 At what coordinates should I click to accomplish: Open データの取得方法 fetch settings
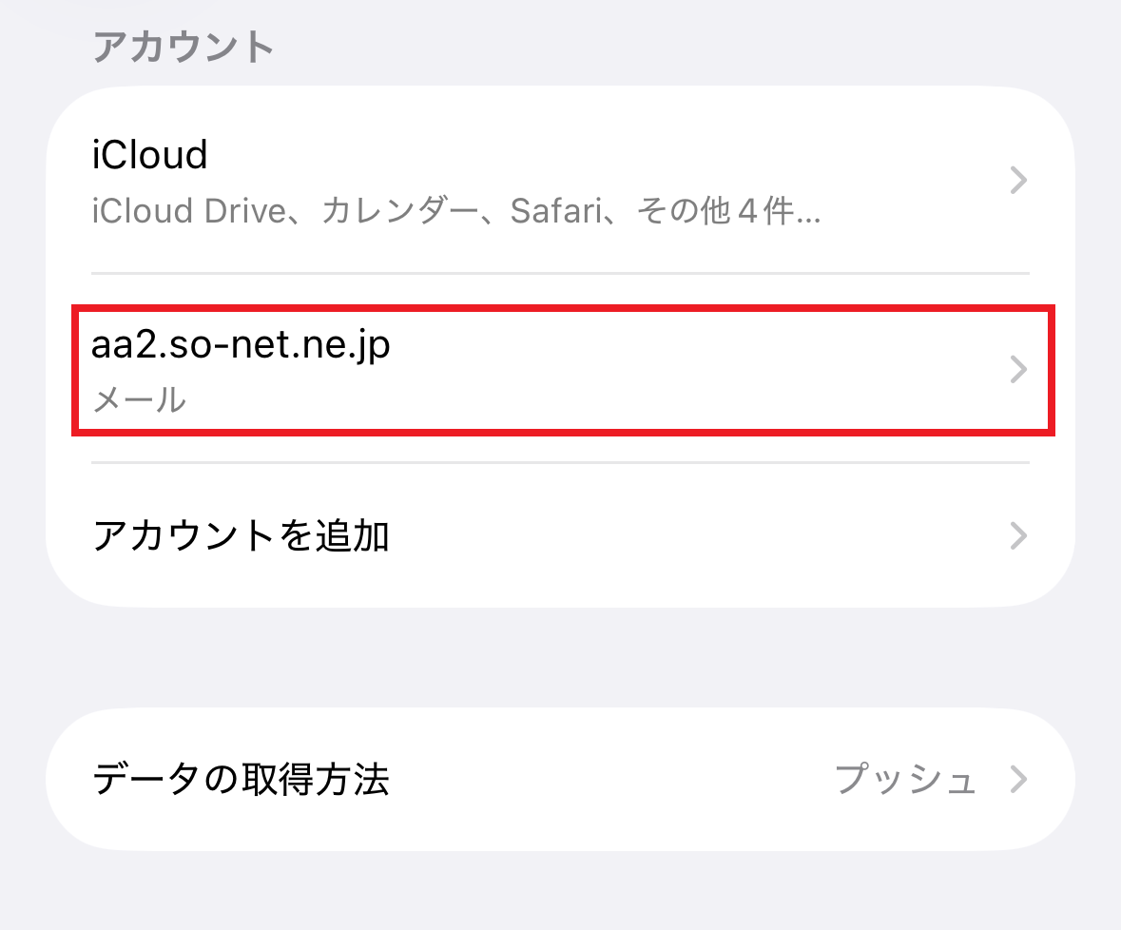tap(241, 780)
